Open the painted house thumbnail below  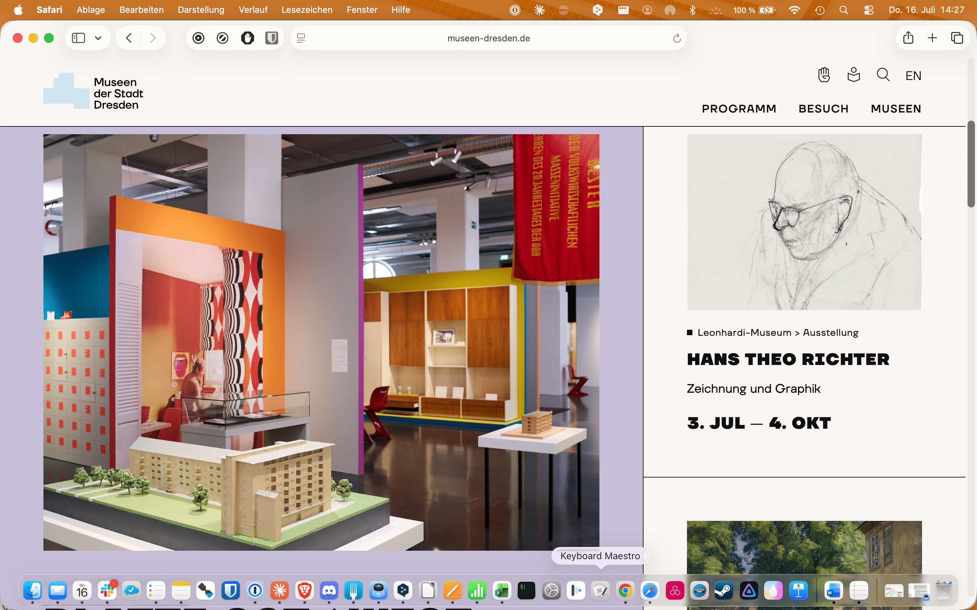pos(804,547)
